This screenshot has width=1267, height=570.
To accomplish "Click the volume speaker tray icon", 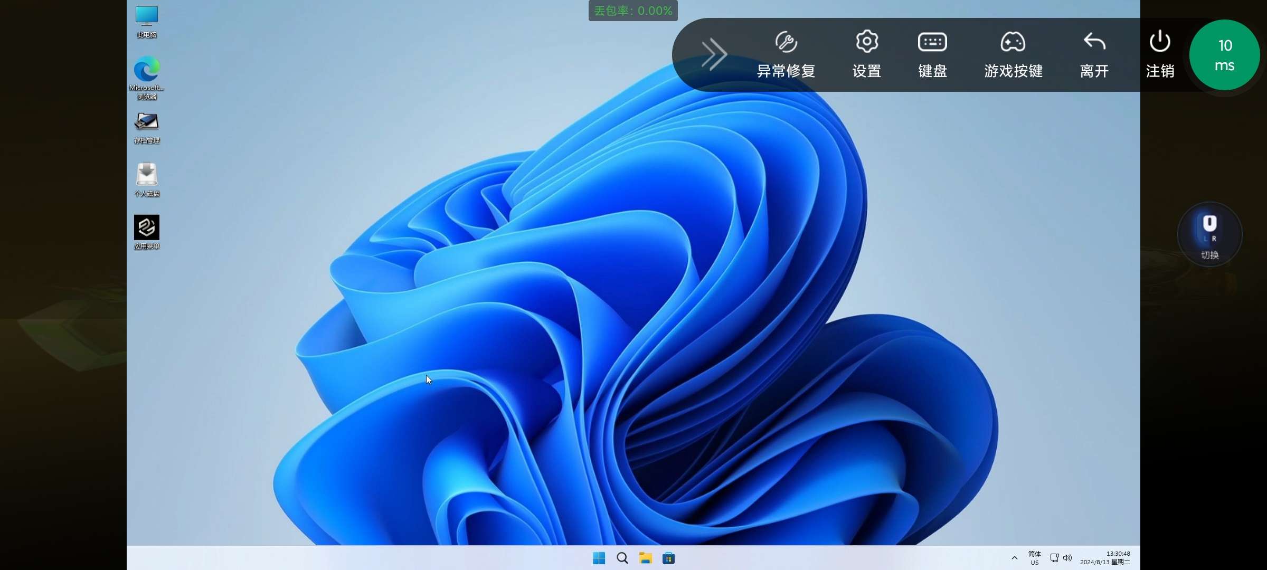I will pos(1067,558).
